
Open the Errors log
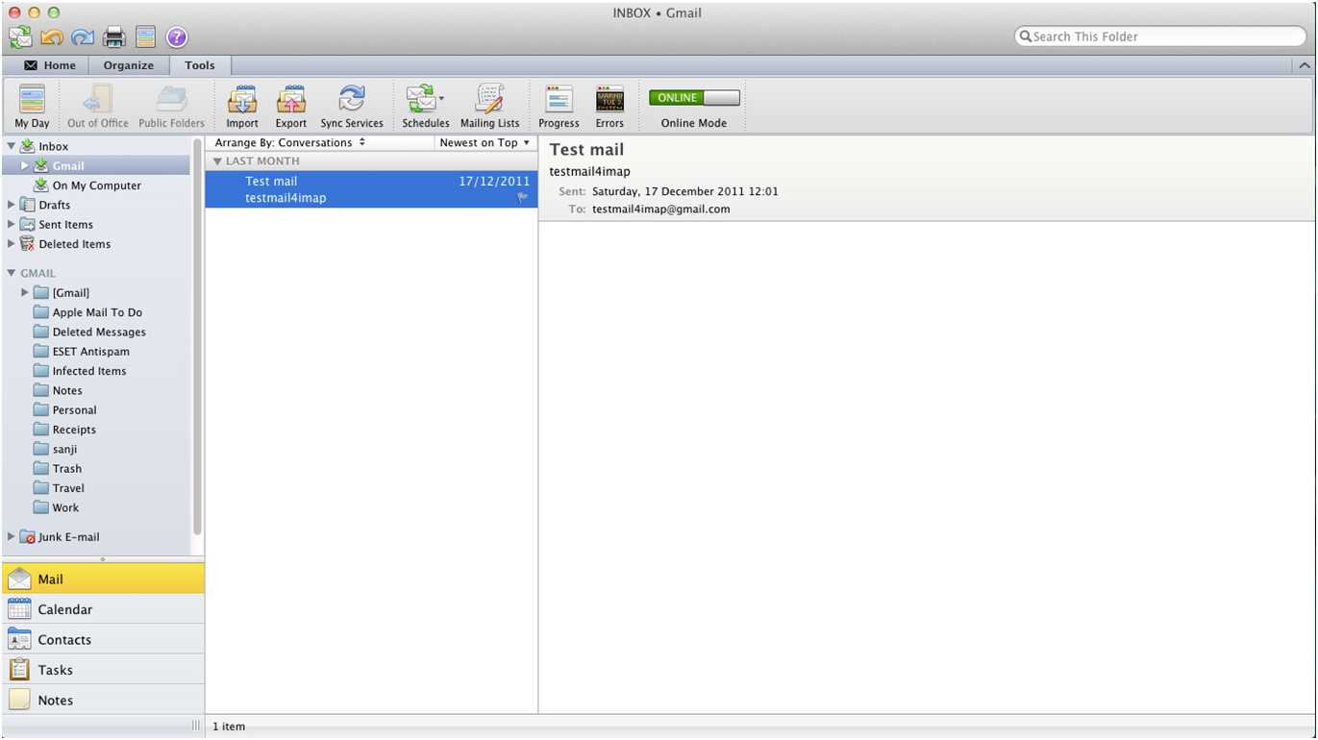(609, 106)
